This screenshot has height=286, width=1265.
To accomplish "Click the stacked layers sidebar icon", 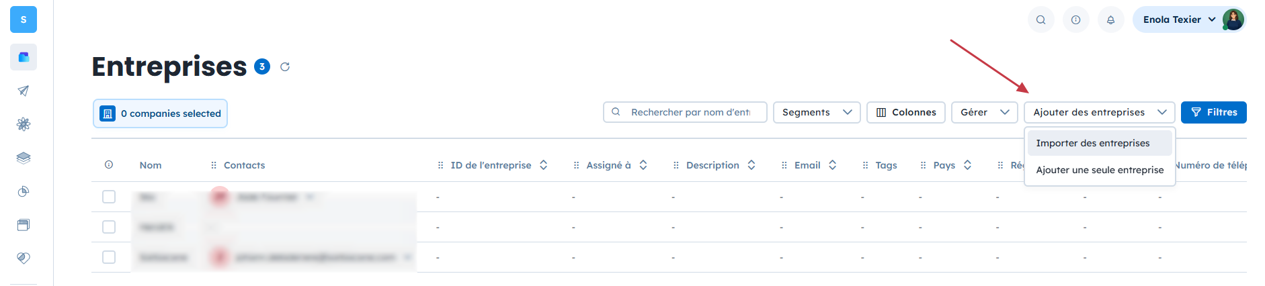I will pos(24,158).
